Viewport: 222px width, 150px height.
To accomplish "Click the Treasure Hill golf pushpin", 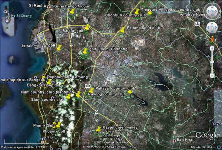I will (x=149, y=13).
